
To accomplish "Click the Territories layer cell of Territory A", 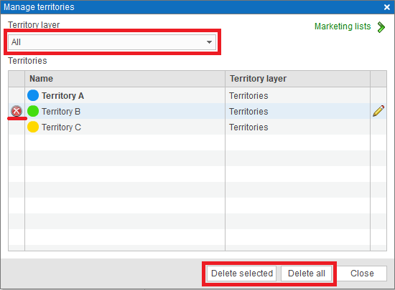I will pos(248,96).
